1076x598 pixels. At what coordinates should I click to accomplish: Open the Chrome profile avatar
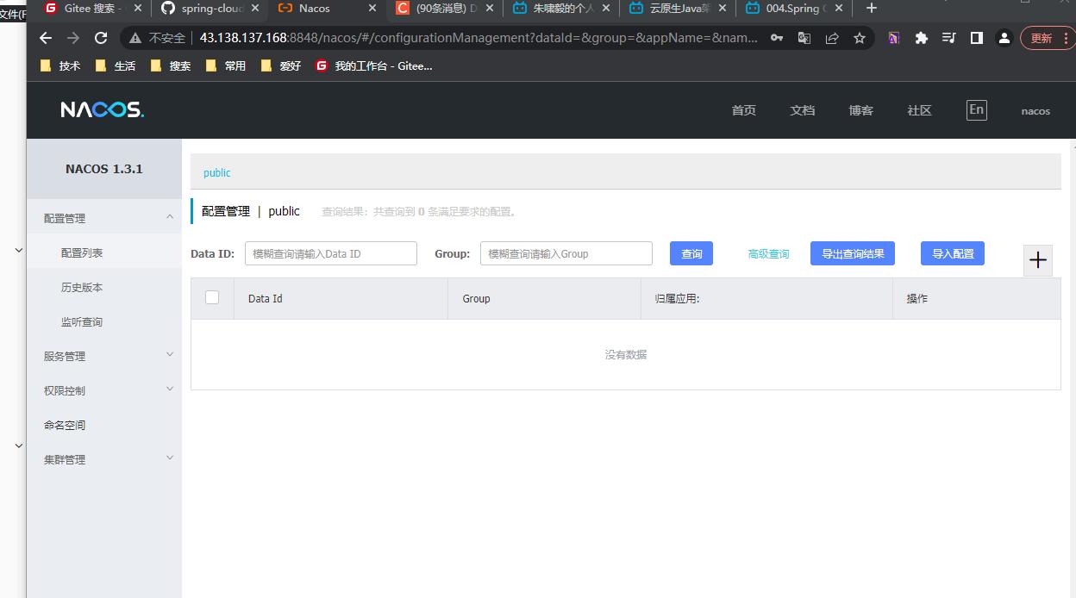(1004, 38)
